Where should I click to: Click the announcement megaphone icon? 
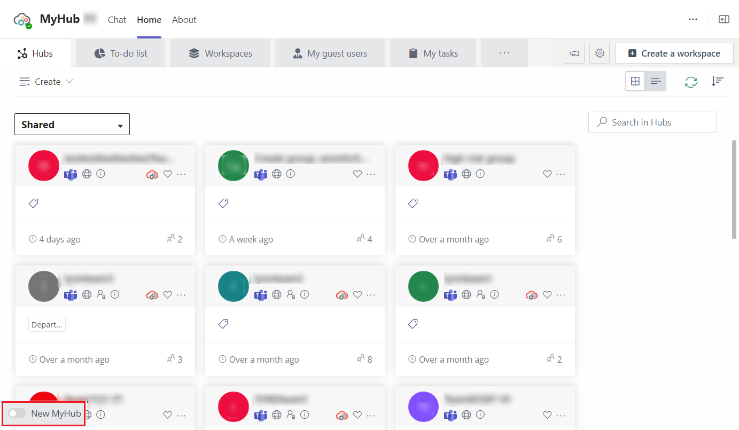point(574,53)
